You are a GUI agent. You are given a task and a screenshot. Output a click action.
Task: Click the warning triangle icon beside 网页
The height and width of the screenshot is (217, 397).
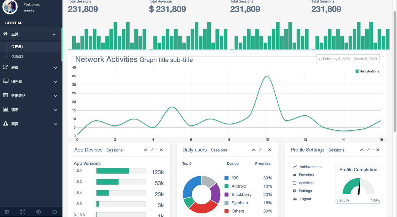click(6, 123)
